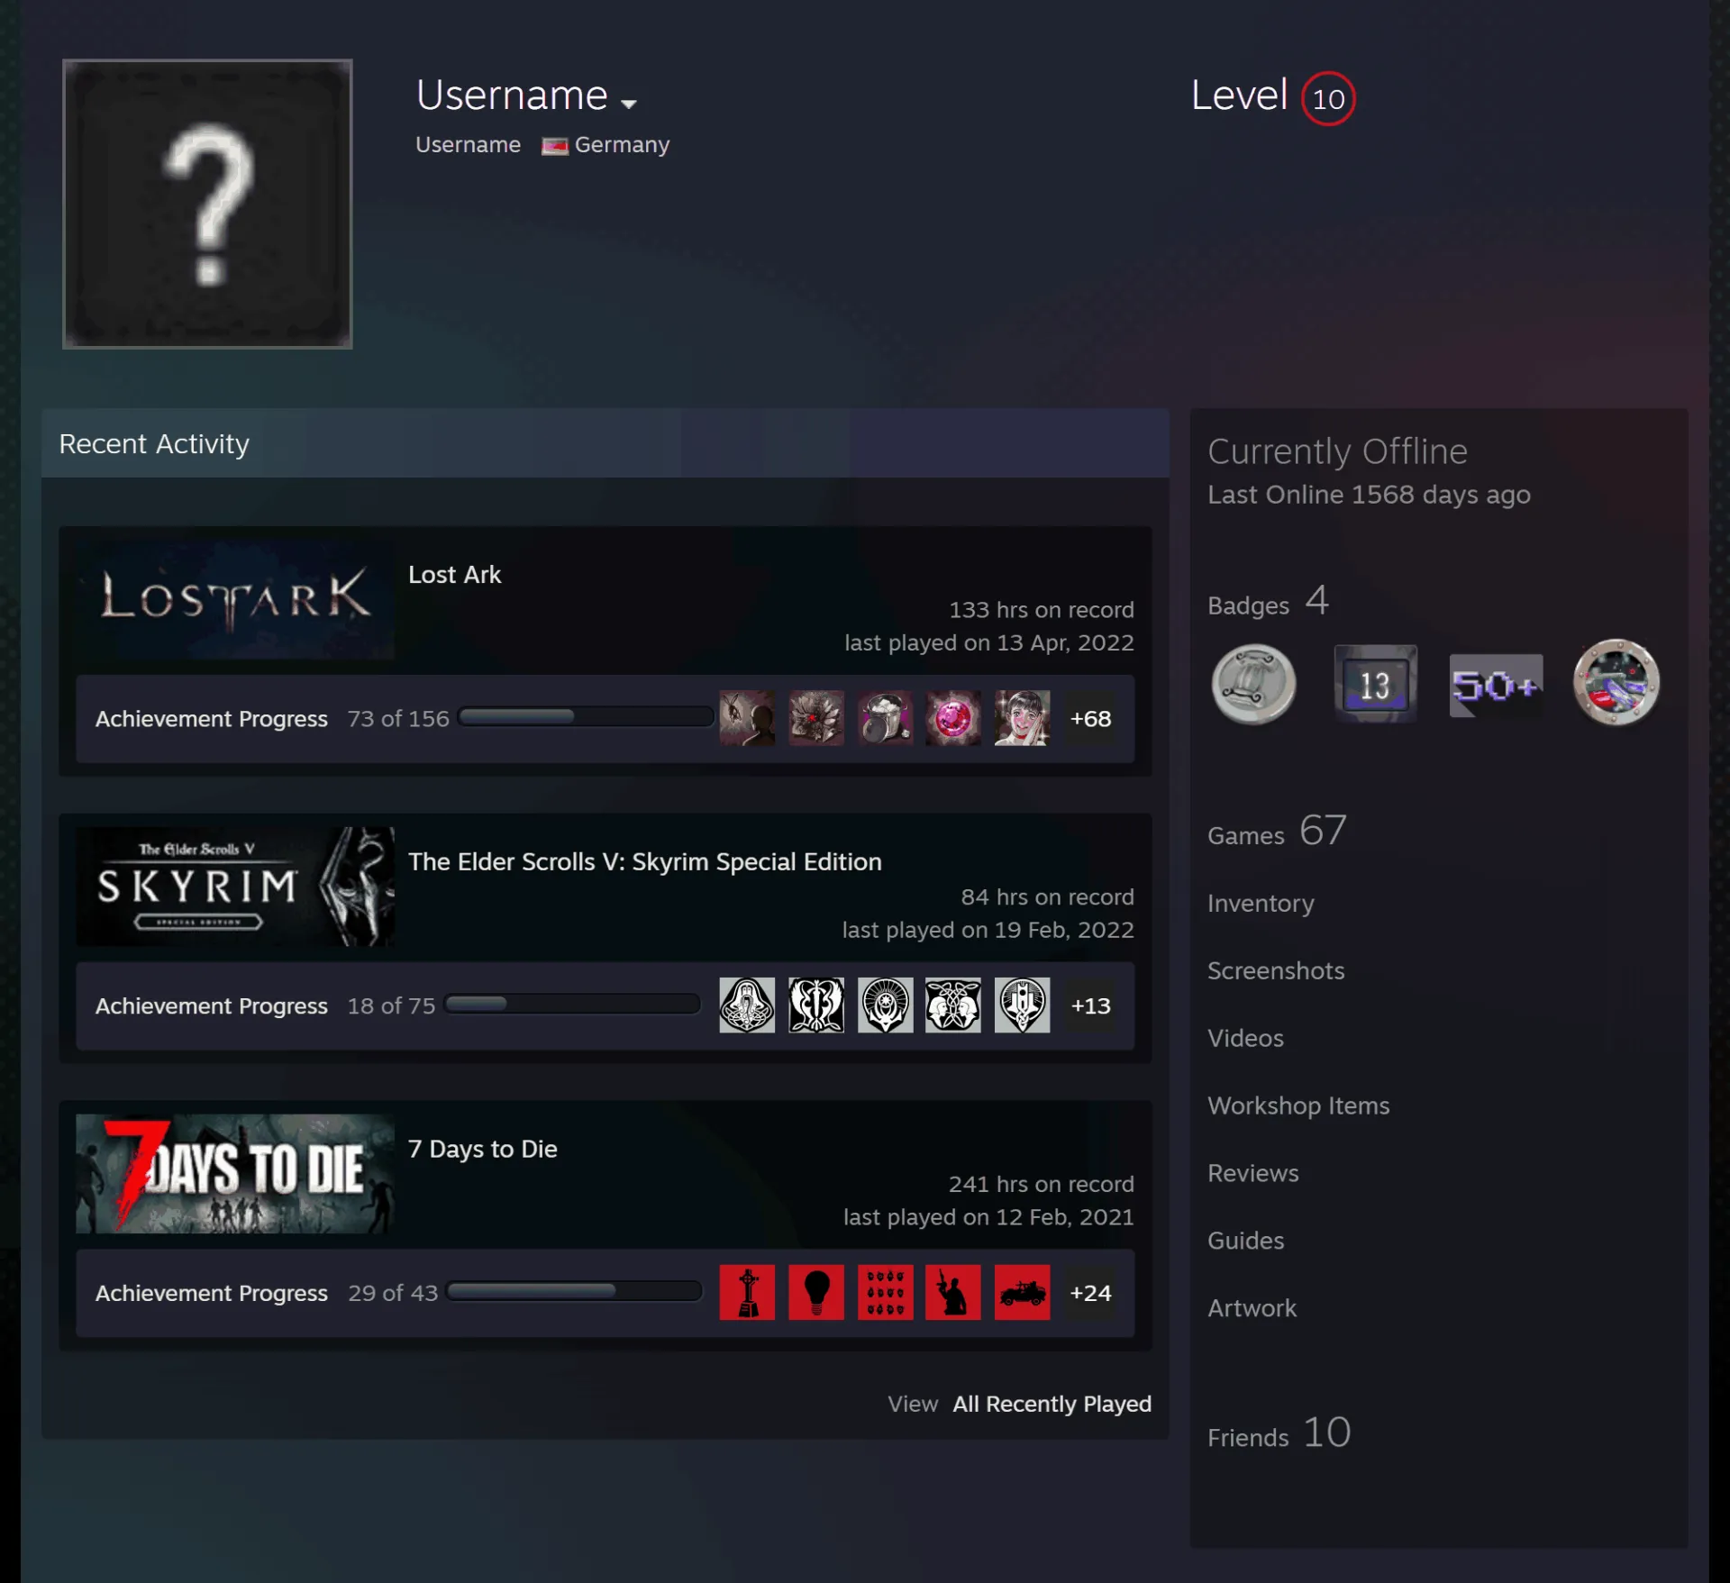Open the Games 67 link
This screenshot has height=1583, width=1730.
pos(1277,831)
